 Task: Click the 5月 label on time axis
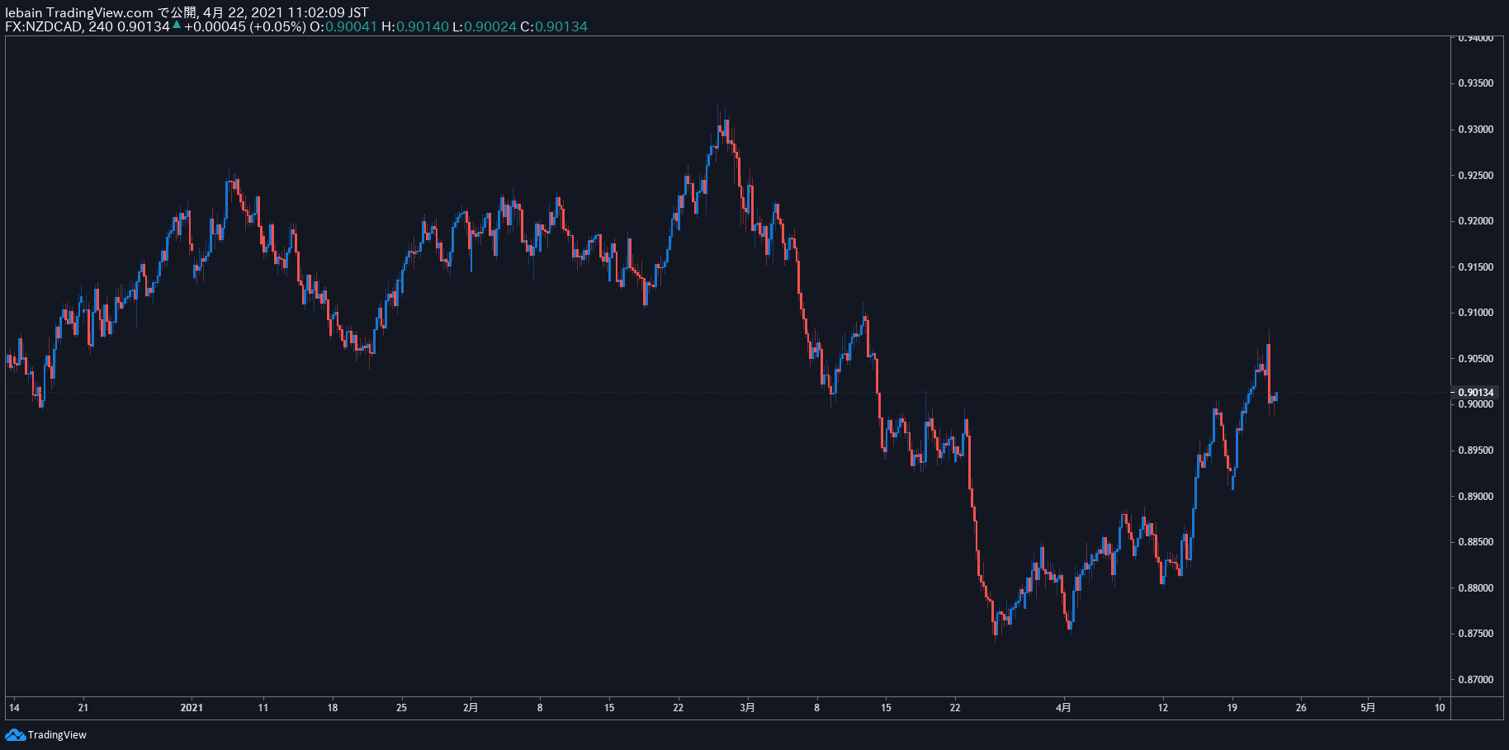[x=1368, y=707]
